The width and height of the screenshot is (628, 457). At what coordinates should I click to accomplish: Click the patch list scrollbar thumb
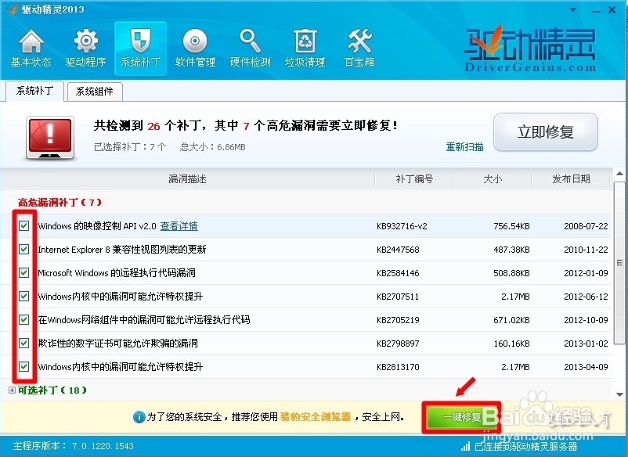619,263
